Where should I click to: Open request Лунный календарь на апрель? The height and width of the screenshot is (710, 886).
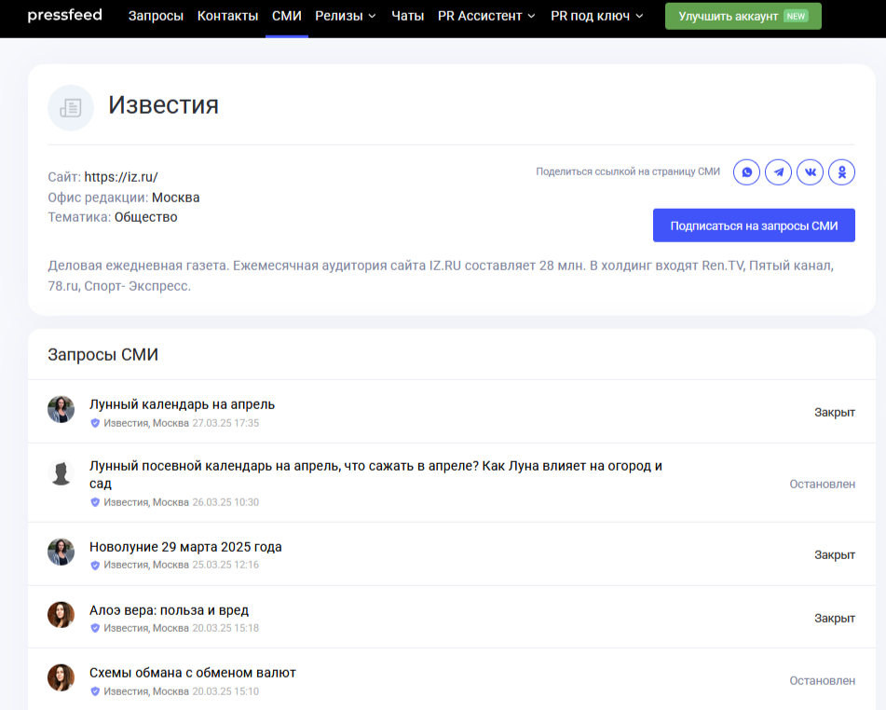click(x=182, y=404)
